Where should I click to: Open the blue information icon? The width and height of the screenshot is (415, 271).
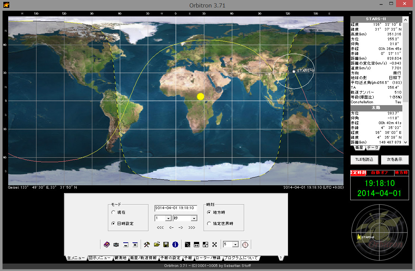tap(175, 245)
